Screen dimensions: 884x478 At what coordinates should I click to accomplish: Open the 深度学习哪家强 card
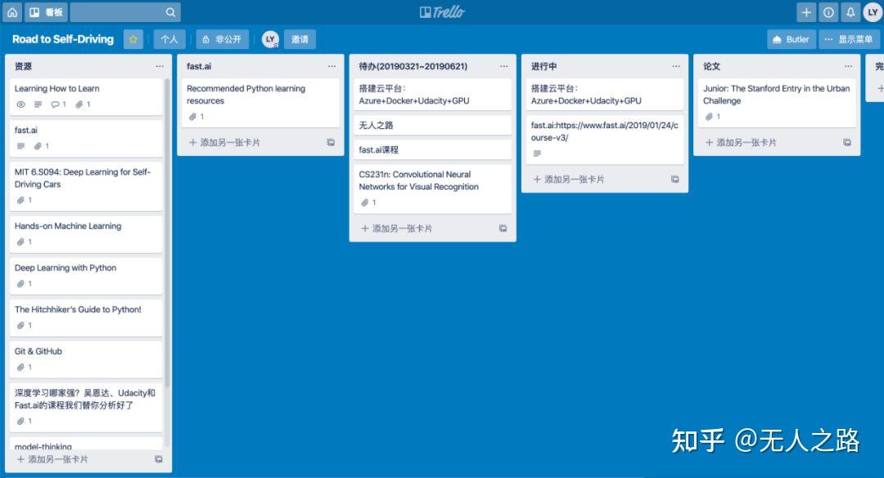click(x=86, y=407)
